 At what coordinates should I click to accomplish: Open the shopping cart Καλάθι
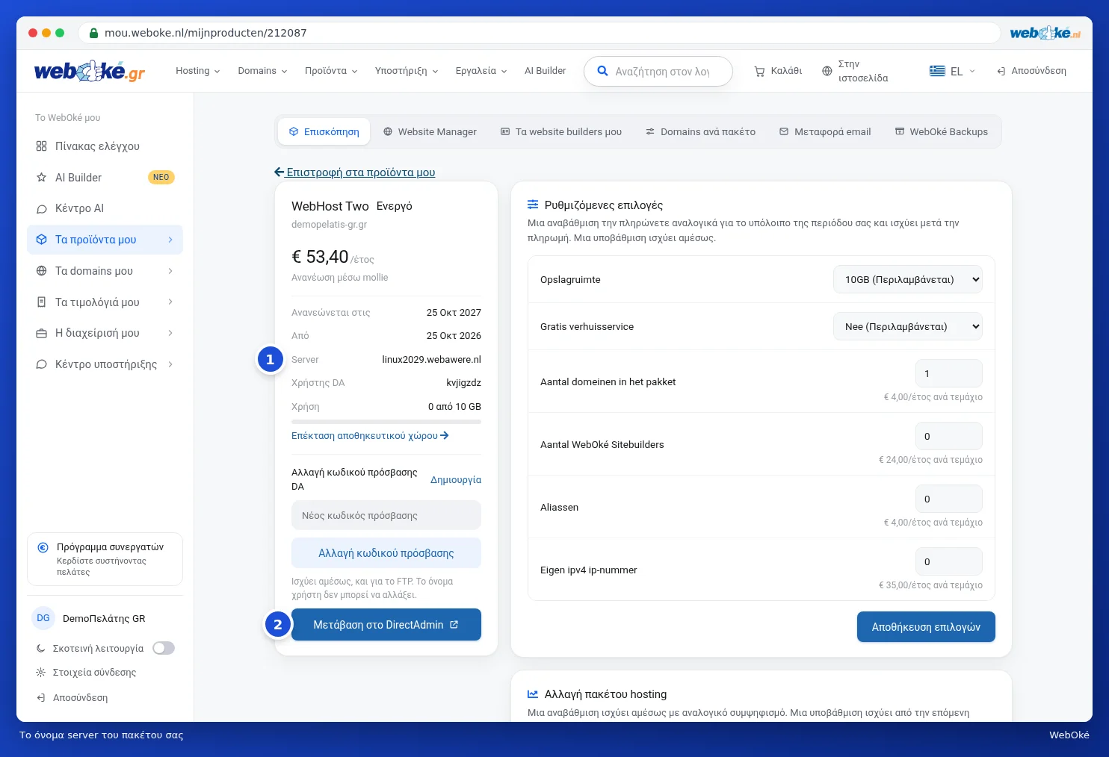pos(778,71)
